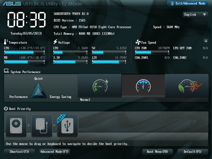Click the ASUS logo

pos(12,4)
